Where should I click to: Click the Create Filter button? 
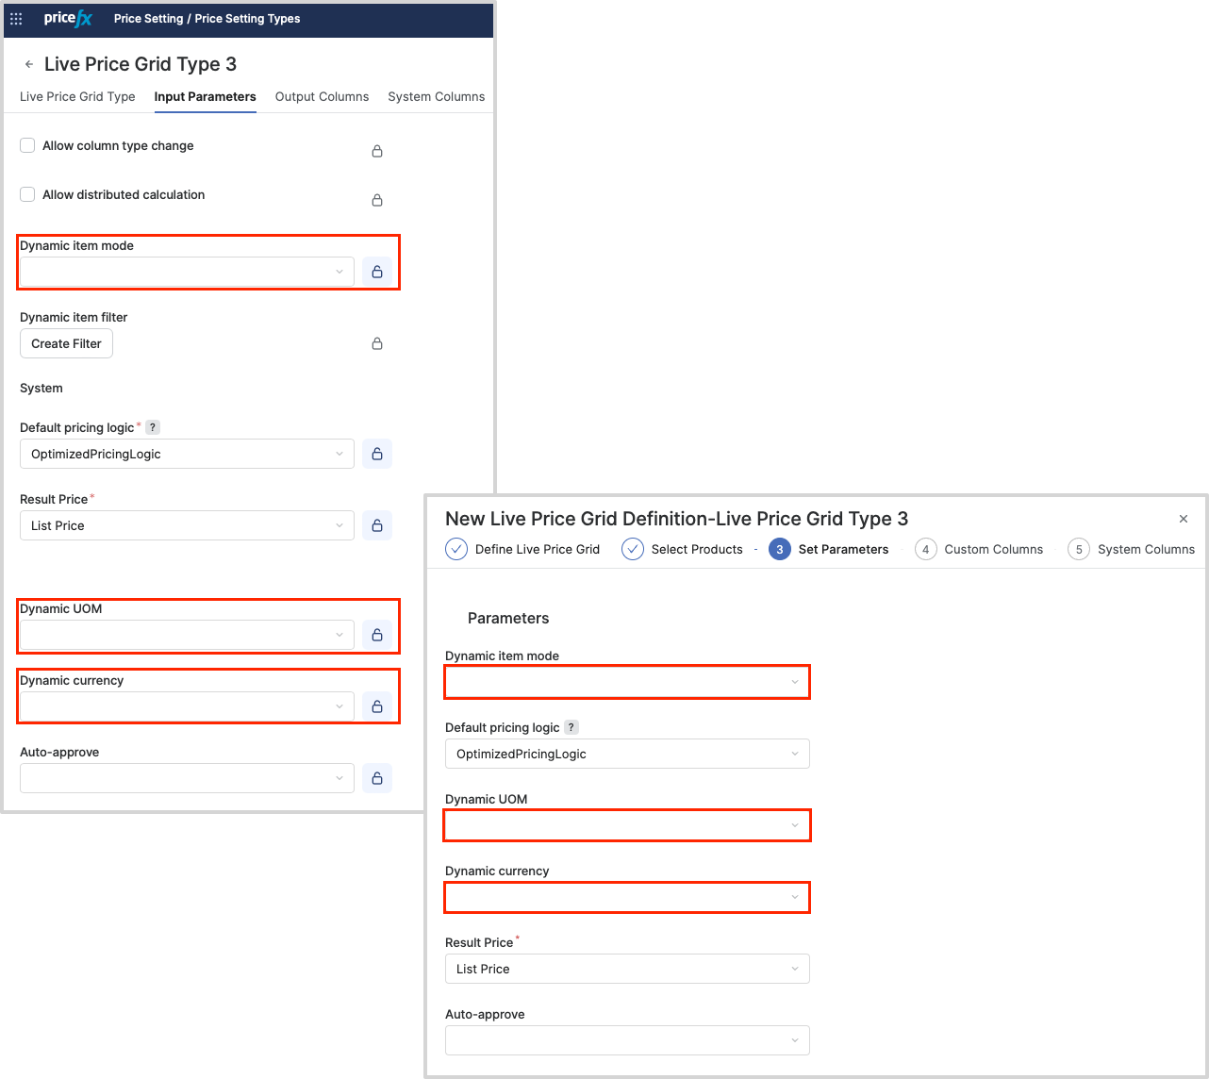point(66,343)
